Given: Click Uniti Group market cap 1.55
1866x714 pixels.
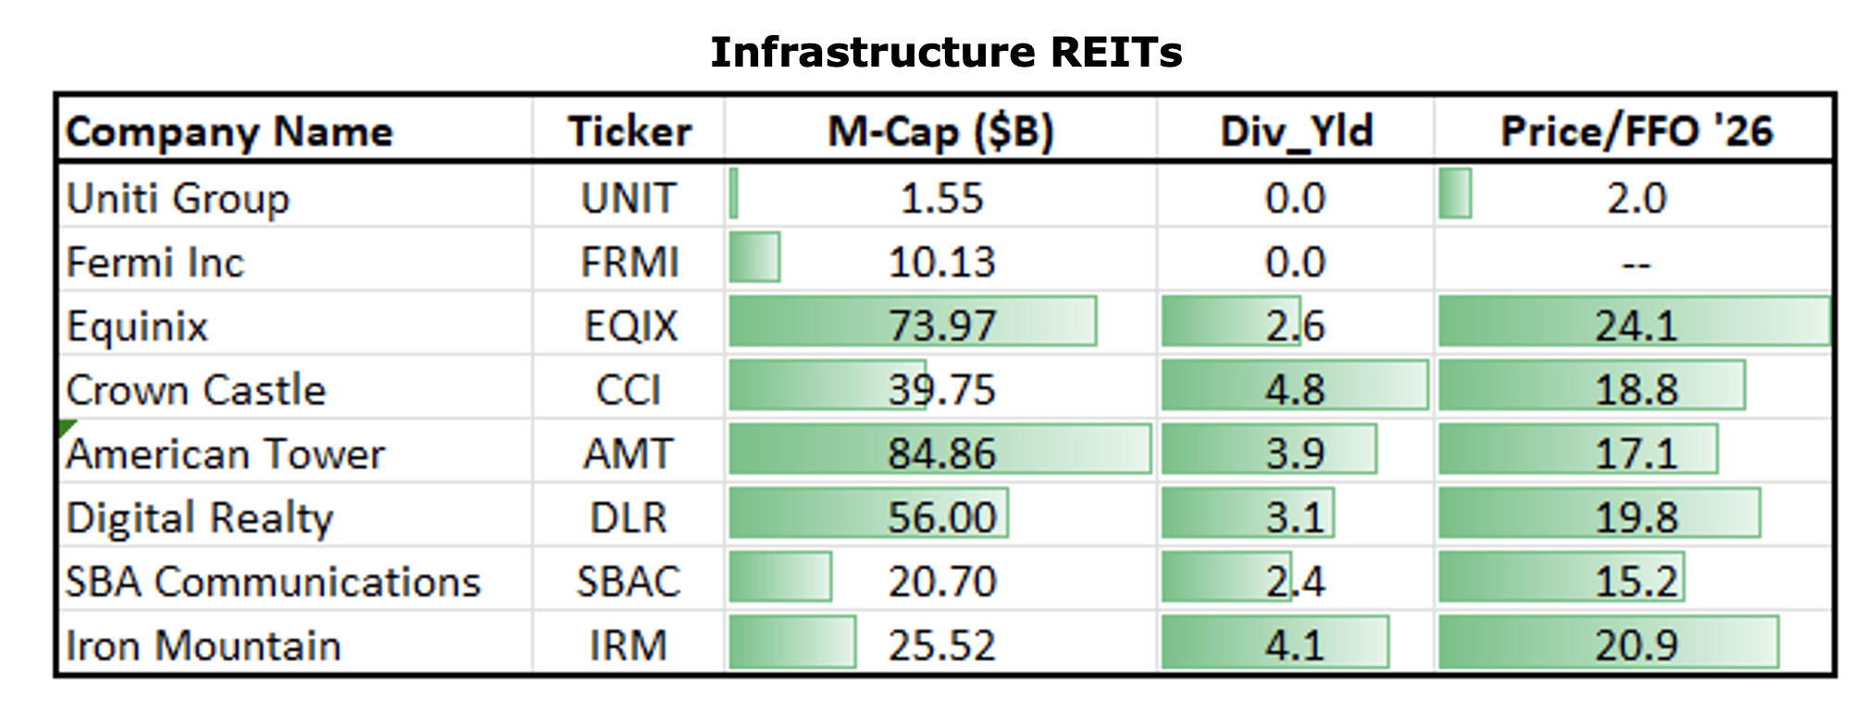Looking at the screenshot, I should pyautogui.click(x=941, y=198).
